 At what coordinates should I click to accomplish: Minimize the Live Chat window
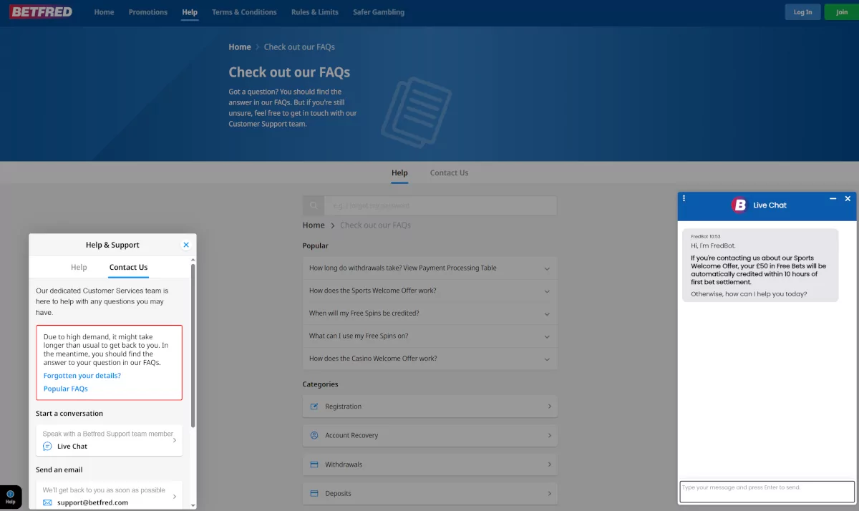(x=833, y=198)
